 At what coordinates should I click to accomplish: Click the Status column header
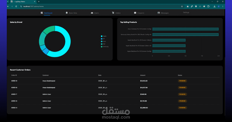point(180,75)
